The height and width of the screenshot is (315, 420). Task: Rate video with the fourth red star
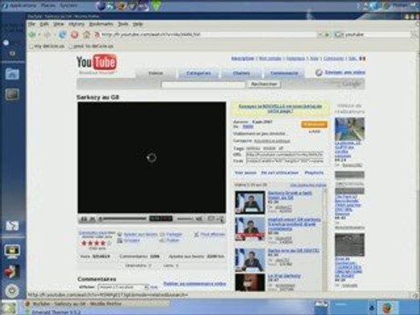102,243
